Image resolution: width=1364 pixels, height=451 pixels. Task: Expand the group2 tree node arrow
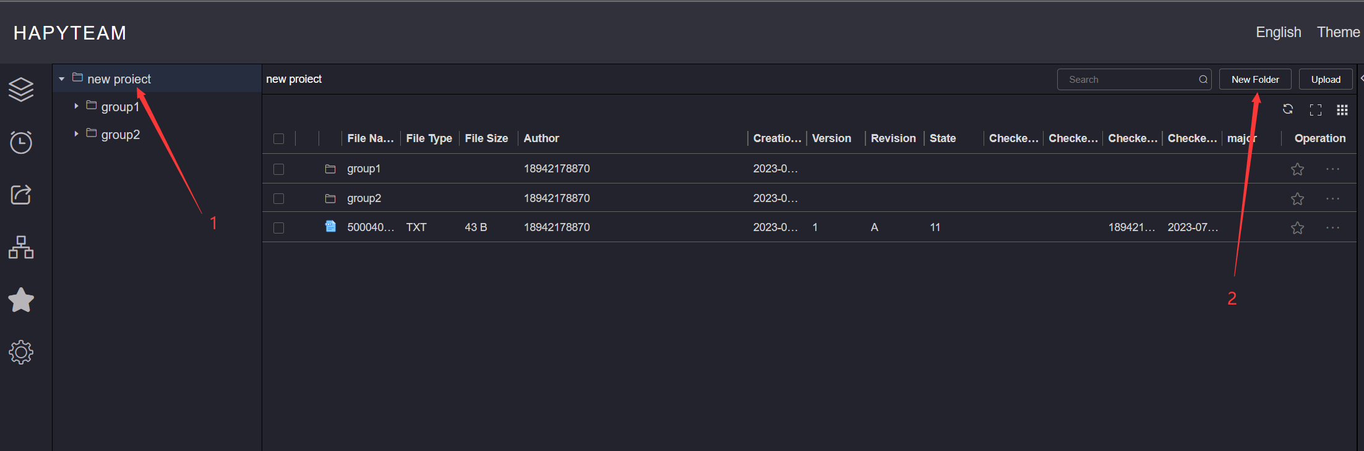(x=75, y=134)
